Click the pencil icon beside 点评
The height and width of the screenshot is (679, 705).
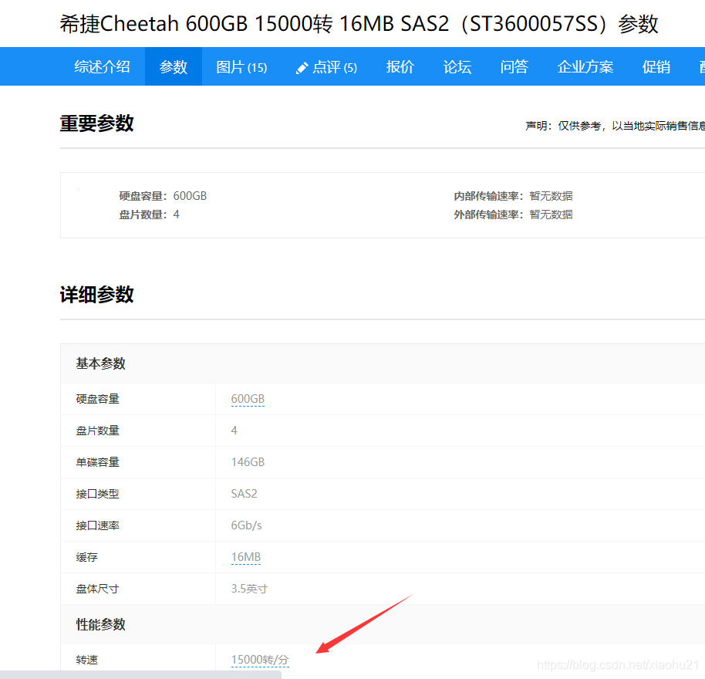click(x=302, y=68)
